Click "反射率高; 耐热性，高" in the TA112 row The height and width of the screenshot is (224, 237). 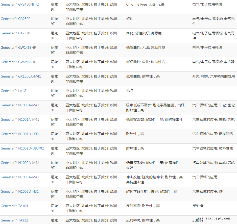coord(143,220)
